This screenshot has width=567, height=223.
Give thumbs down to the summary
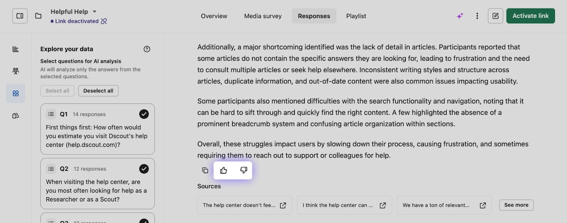243,170
